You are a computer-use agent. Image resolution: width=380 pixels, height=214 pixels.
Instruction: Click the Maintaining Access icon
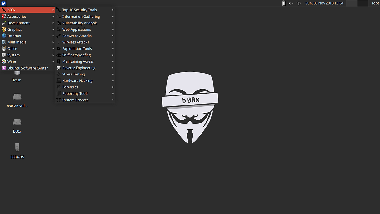(59, 61)
